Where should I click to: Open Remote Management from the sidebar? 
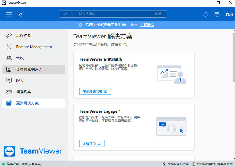click(x=9, y=46)
